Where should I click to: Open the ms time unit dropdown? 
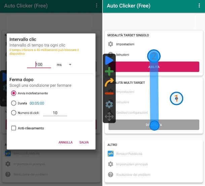coord(64,64)
